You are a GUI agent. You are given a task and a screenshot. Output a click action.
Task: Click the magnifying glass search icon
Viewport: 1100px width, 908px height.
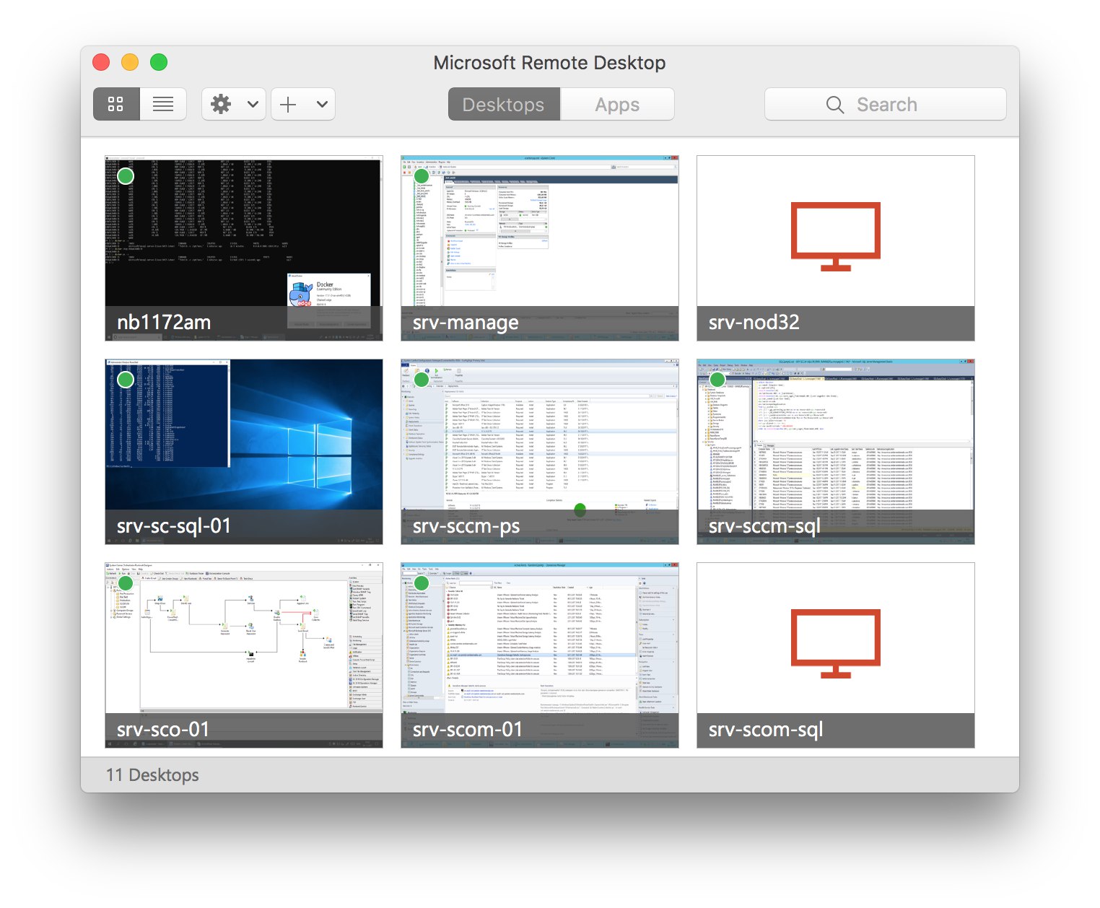pos(835,105)
